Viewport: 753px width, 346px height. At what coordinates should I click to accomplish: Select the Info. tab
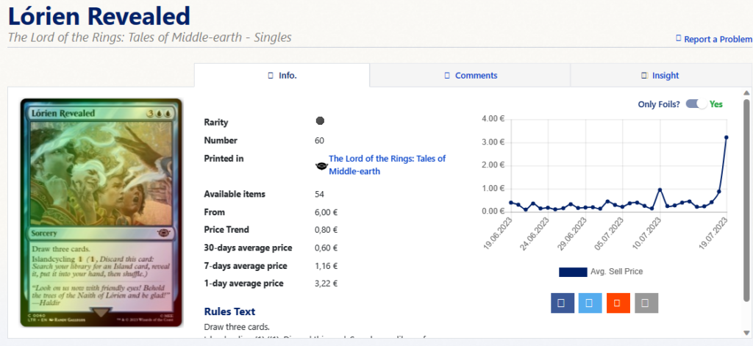[282, 76]
